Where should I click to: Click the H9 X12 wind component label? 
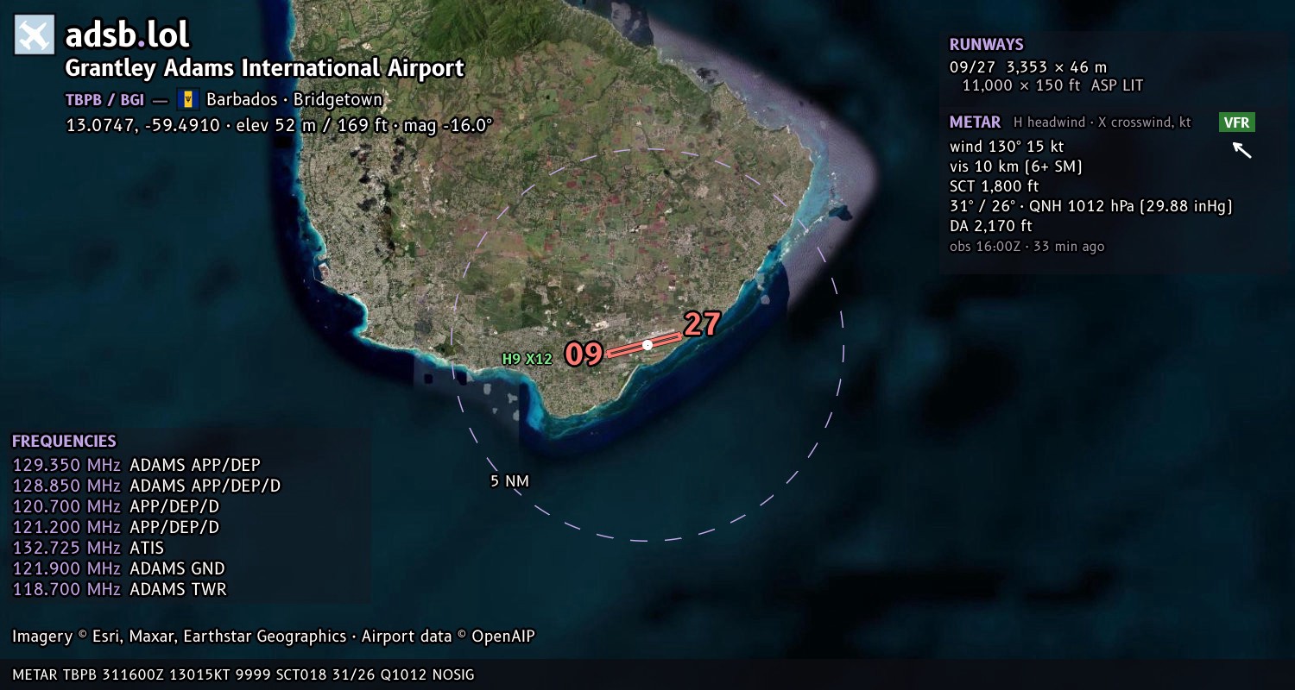click(x=527, y=359)
